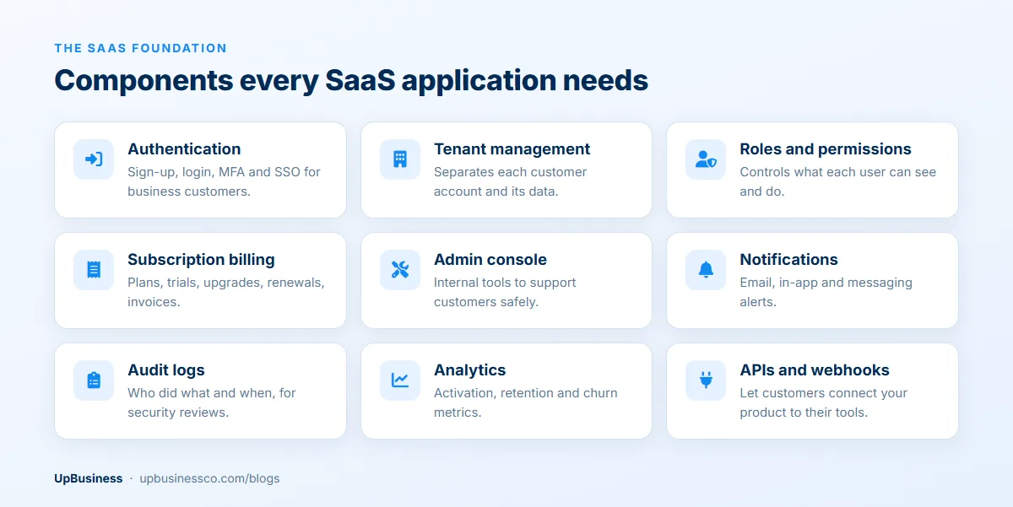This screenshot has height=507, width=1013.
Task: Select the Analytics heading
Action: (x=470, y=370)
